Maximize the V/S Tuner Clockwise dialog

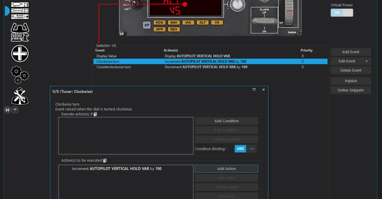[x=254, y=90]
